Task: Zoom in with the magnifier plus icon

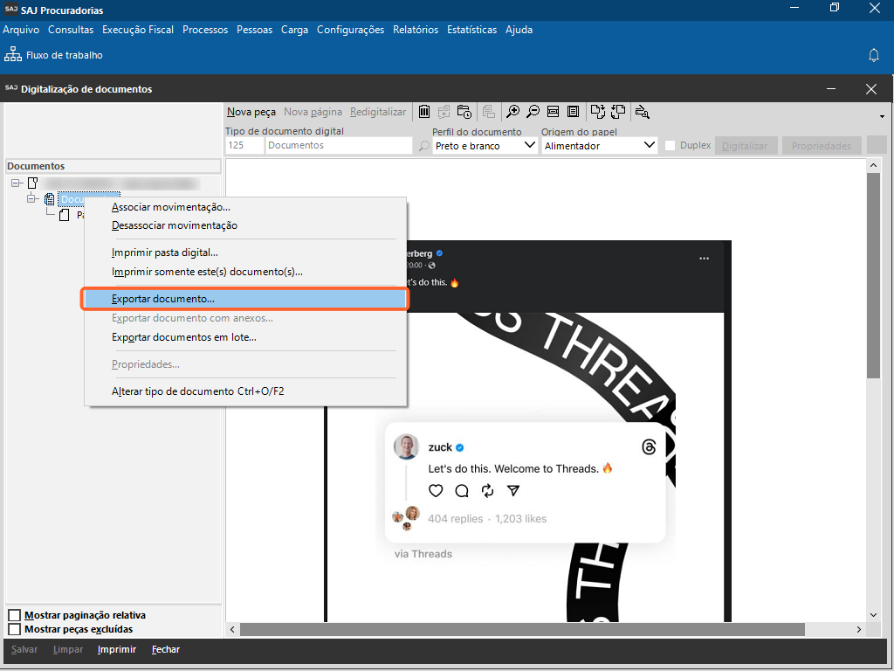Action: pyautogui.click(x=513, y=112)
